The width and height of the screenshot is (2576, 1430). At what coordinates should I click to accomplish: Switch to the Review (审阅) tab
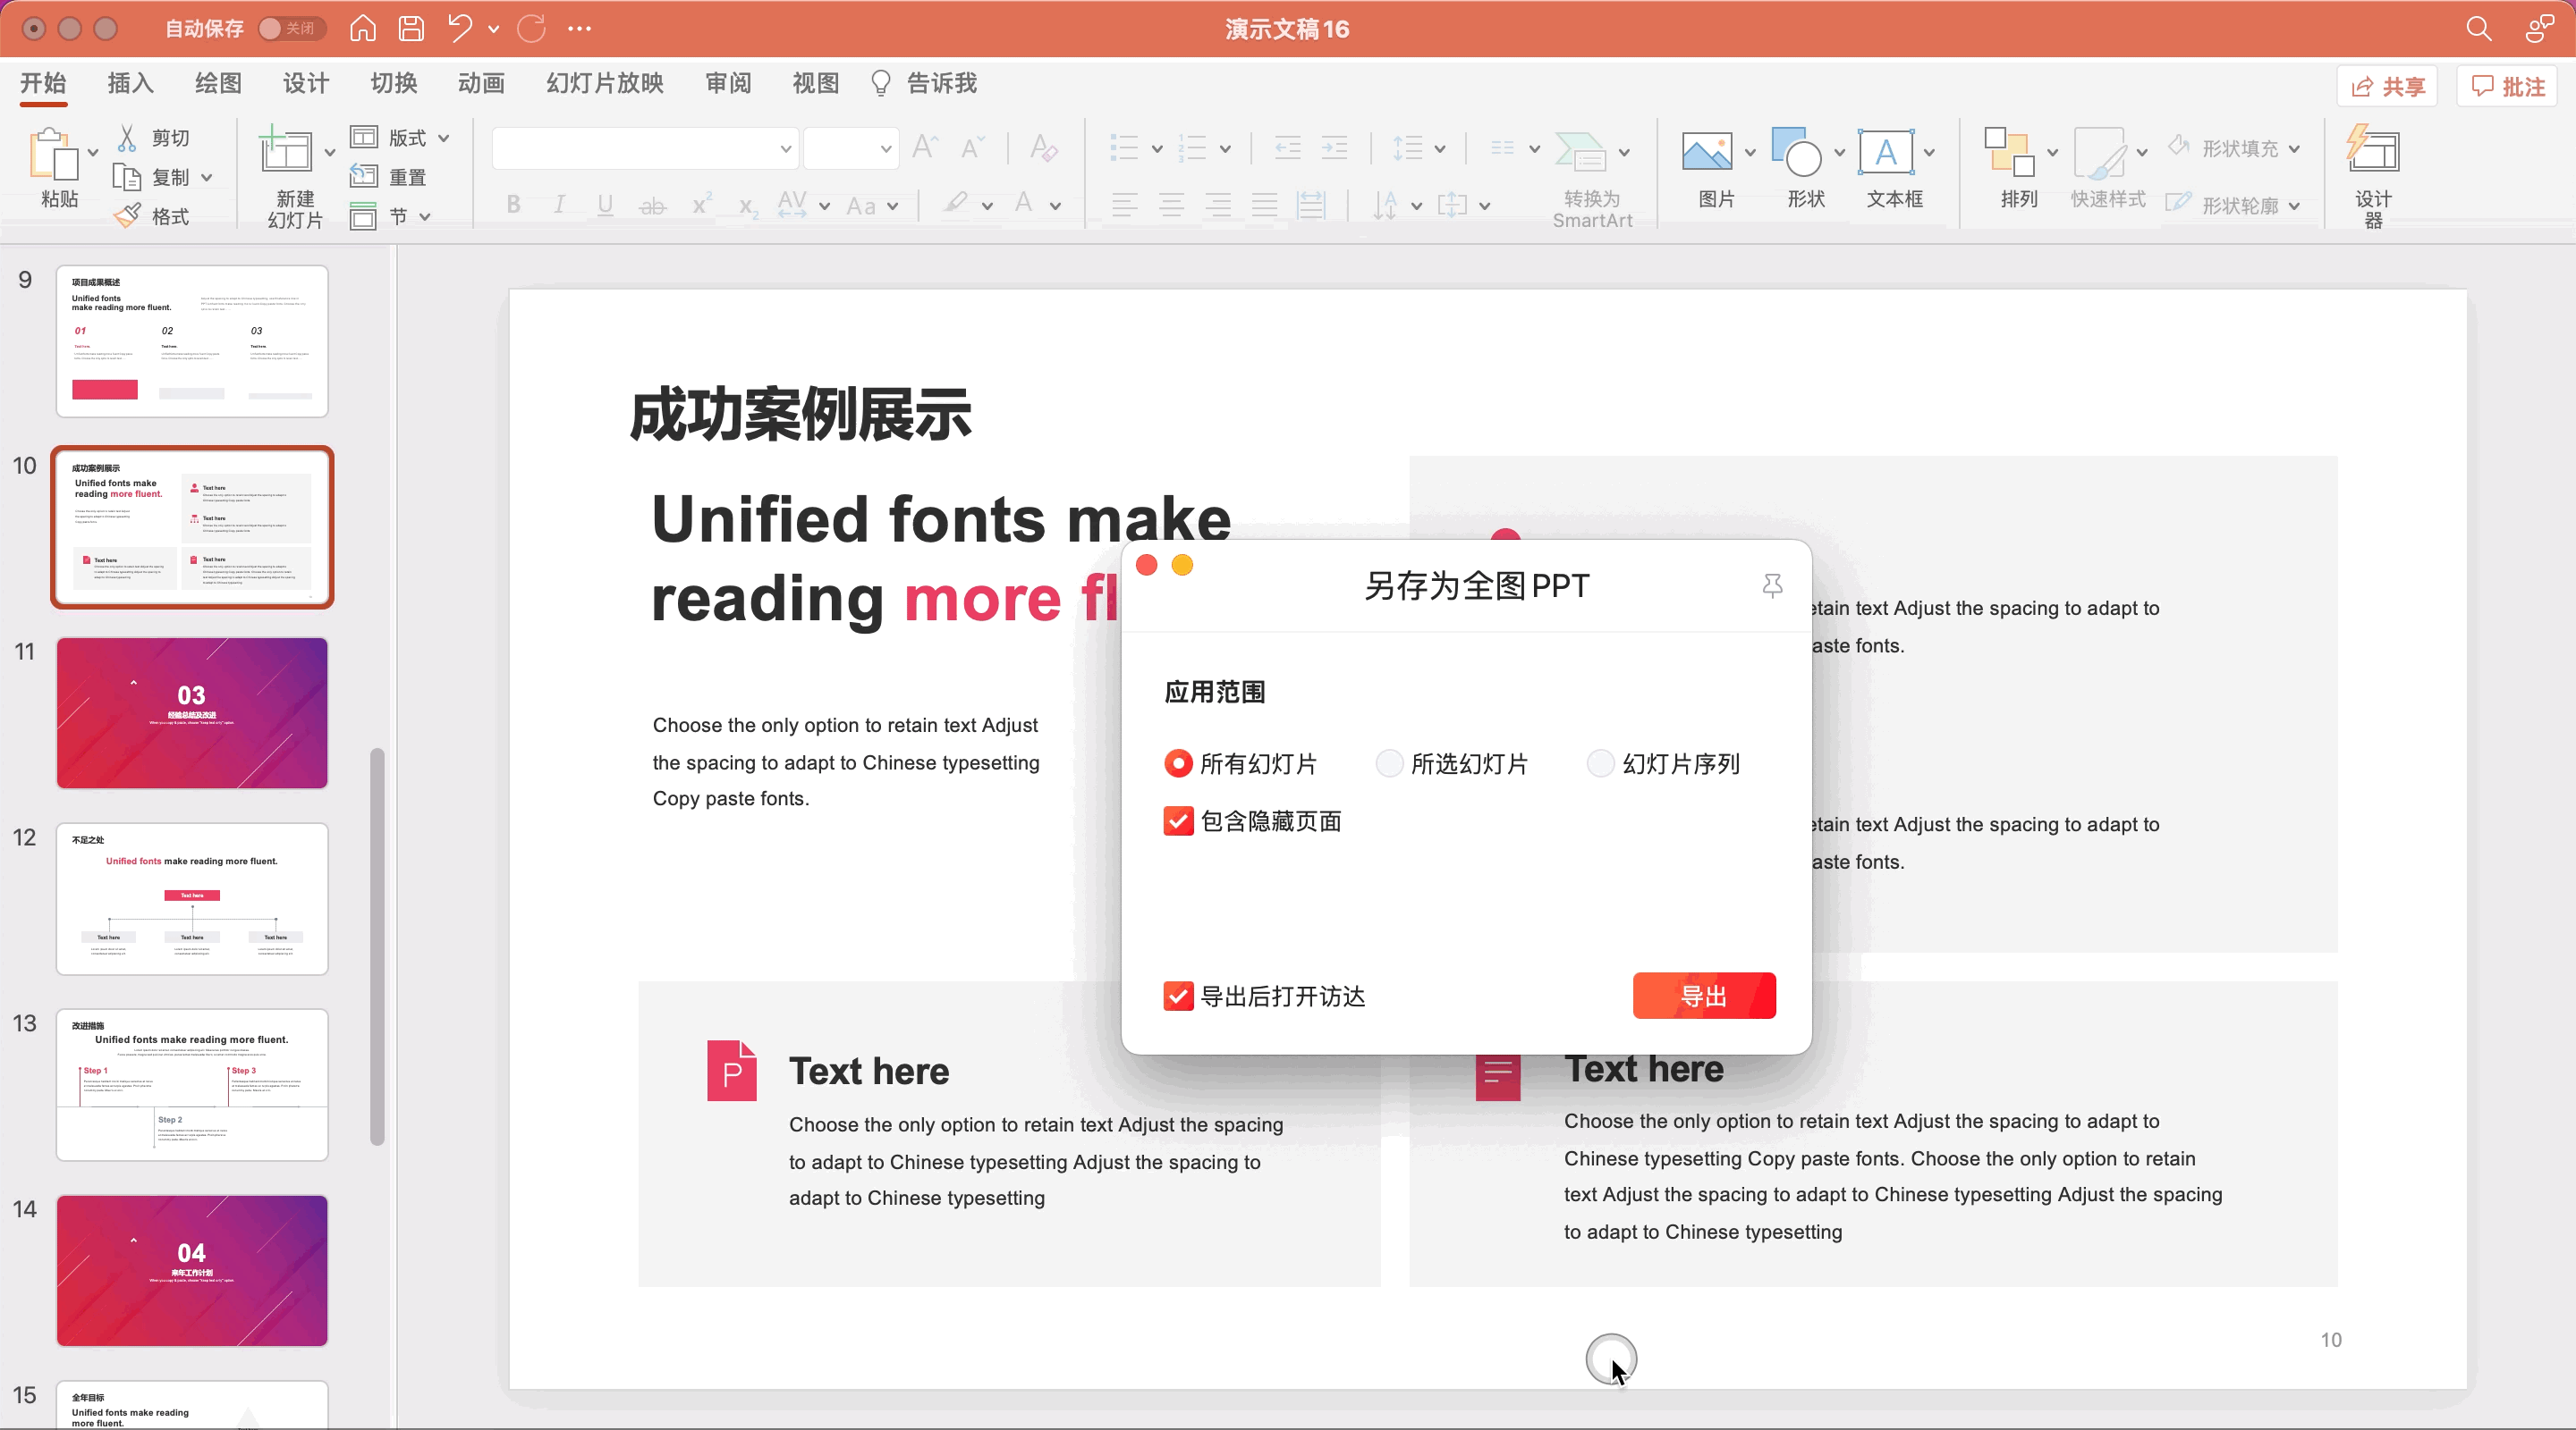coord(728,83)
